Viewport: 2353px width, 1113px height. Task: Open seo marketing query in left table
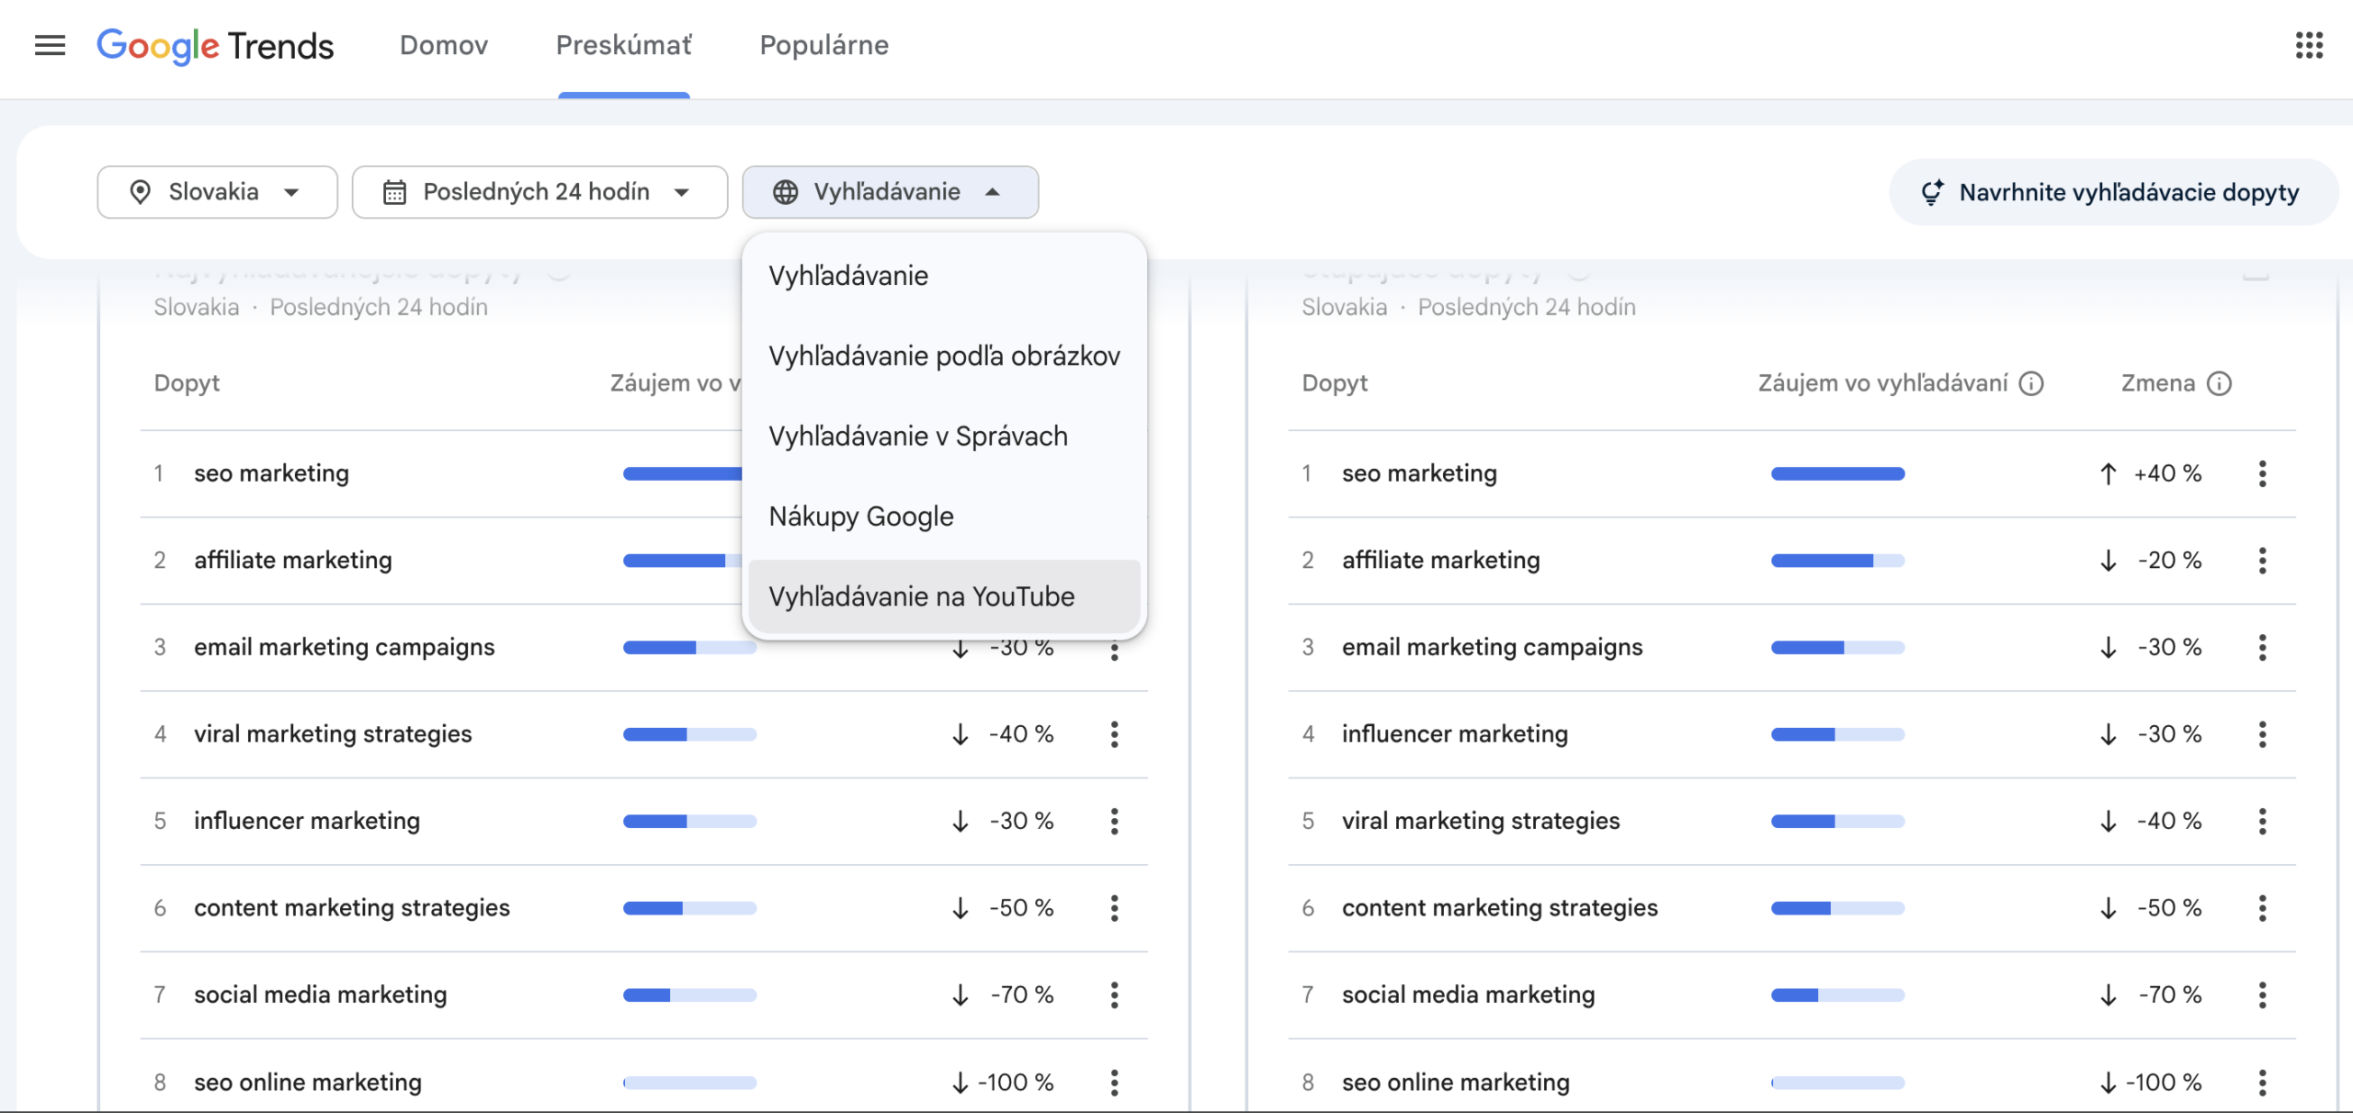[x=271, y=473]
